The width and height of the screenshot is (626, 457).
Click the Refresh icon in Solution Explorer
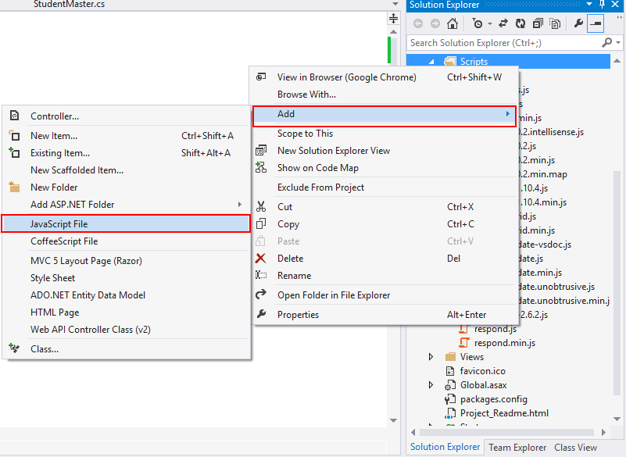tap(520, 23)
